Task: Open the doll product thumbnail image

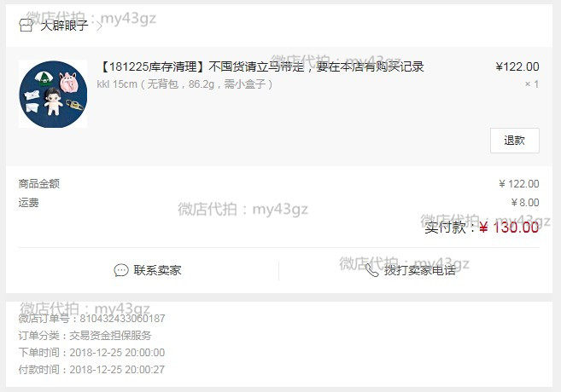Action: coord(53,94)
